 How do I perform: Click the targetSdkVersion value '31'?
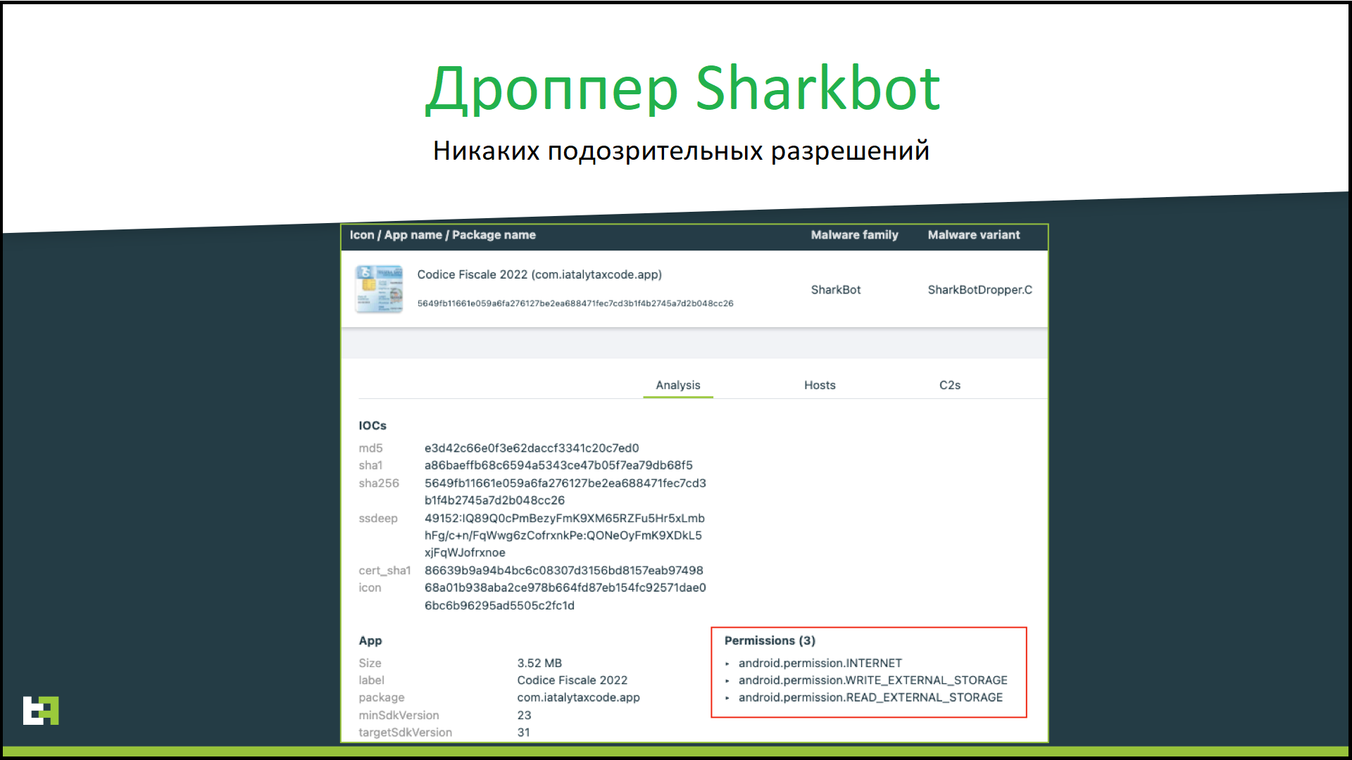(x=523, y=732)
